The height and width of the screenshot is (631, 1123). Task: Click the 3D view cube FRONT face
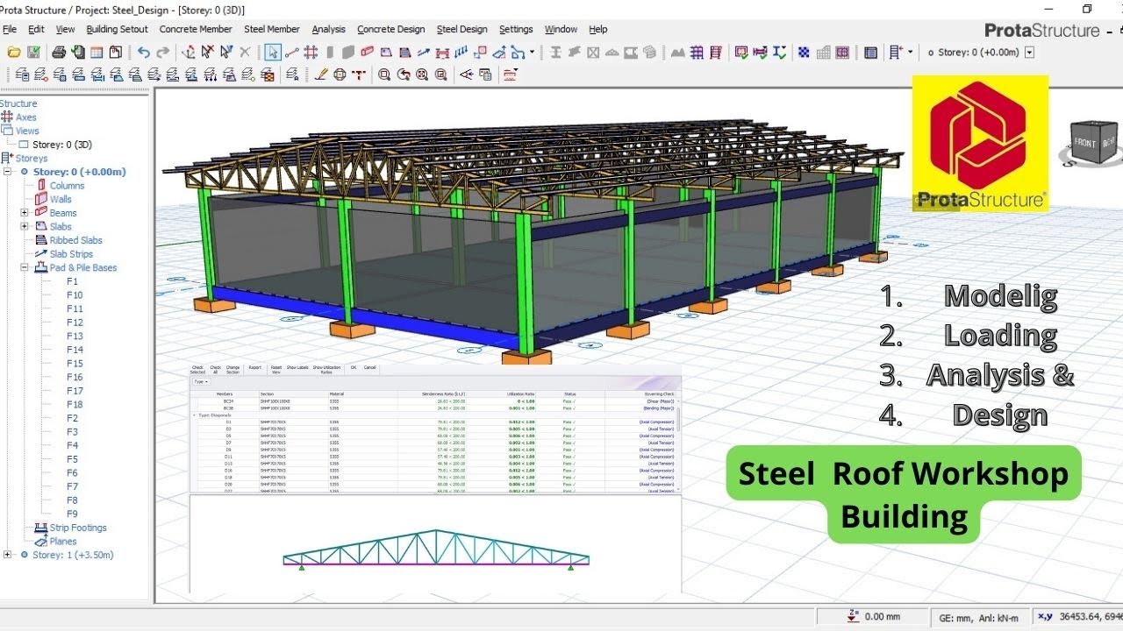tap(1085, 142)
